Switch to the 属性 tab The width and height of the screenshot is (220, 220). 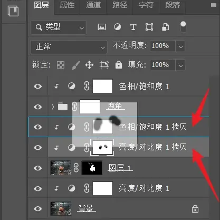coord(67,5)
